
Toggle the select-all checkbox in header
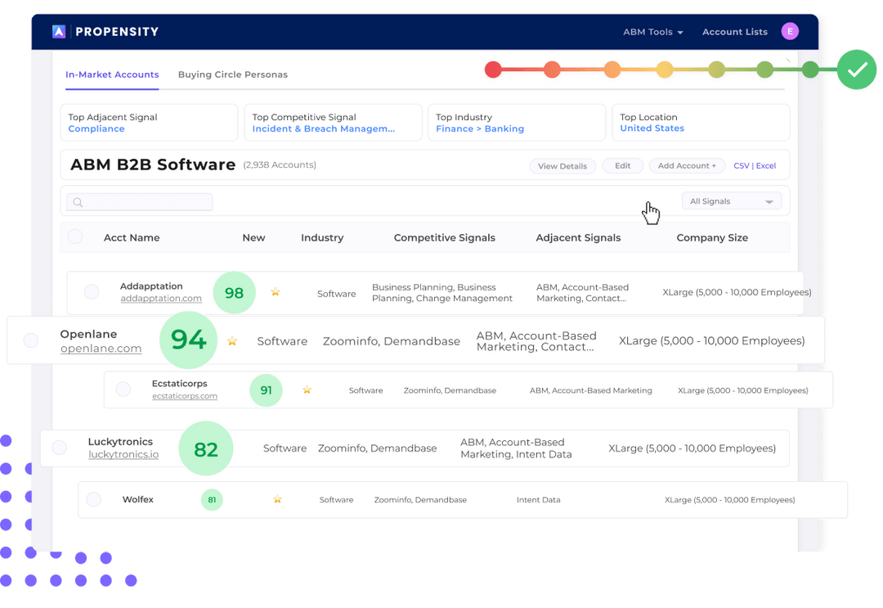[75, 237]
